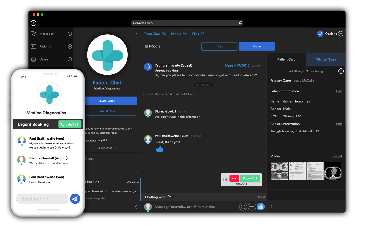
Task: Open the second media document thumbnail
Action: click(x=297, y=171)
